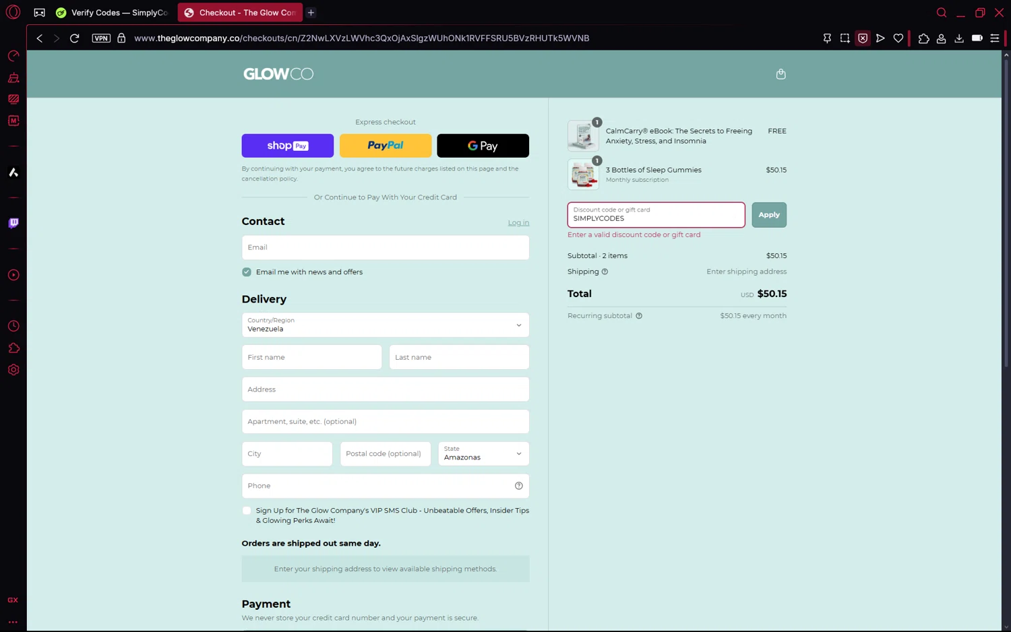Open the shopping bag cart icon
This screenshot has width=1011, height=632.
[x=780, y=74]
